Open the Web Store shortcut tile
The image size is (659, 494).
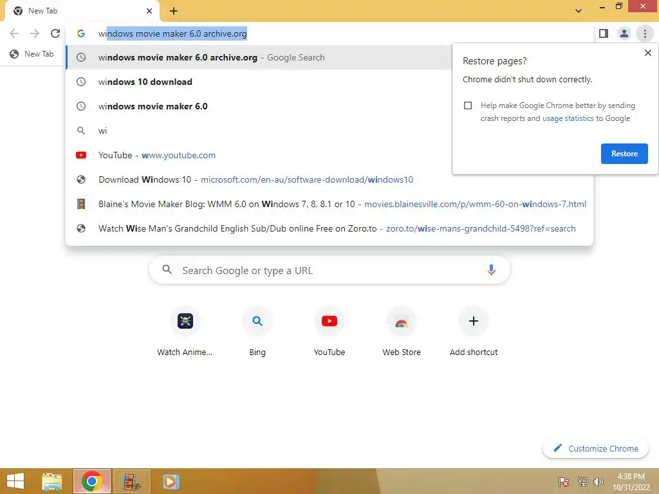(x=402, y=332)
